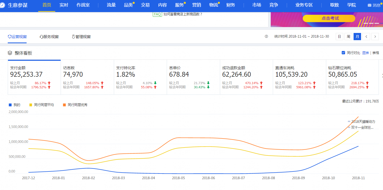383x190 pixels.
Task: Select the 访客数 metric card
Action: 87,77
